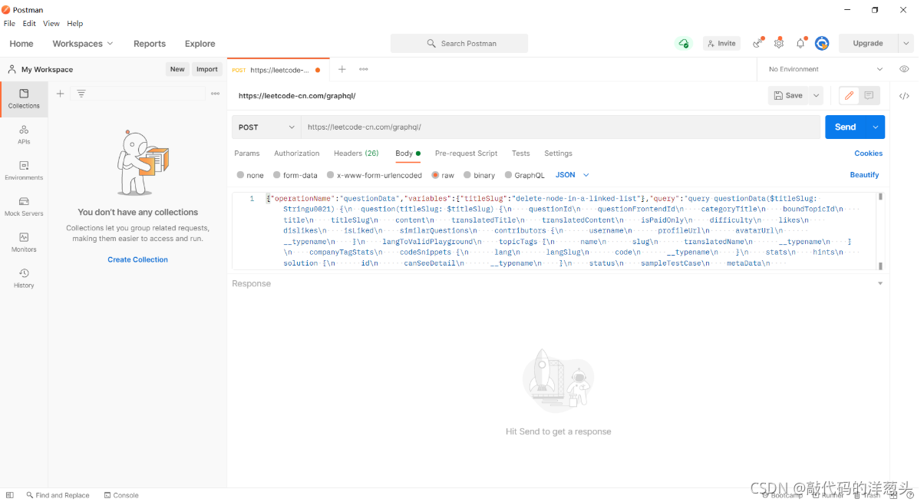The image size is (924, 502).
Task: Click the request URL field
Action: click(x=560, y=127)
